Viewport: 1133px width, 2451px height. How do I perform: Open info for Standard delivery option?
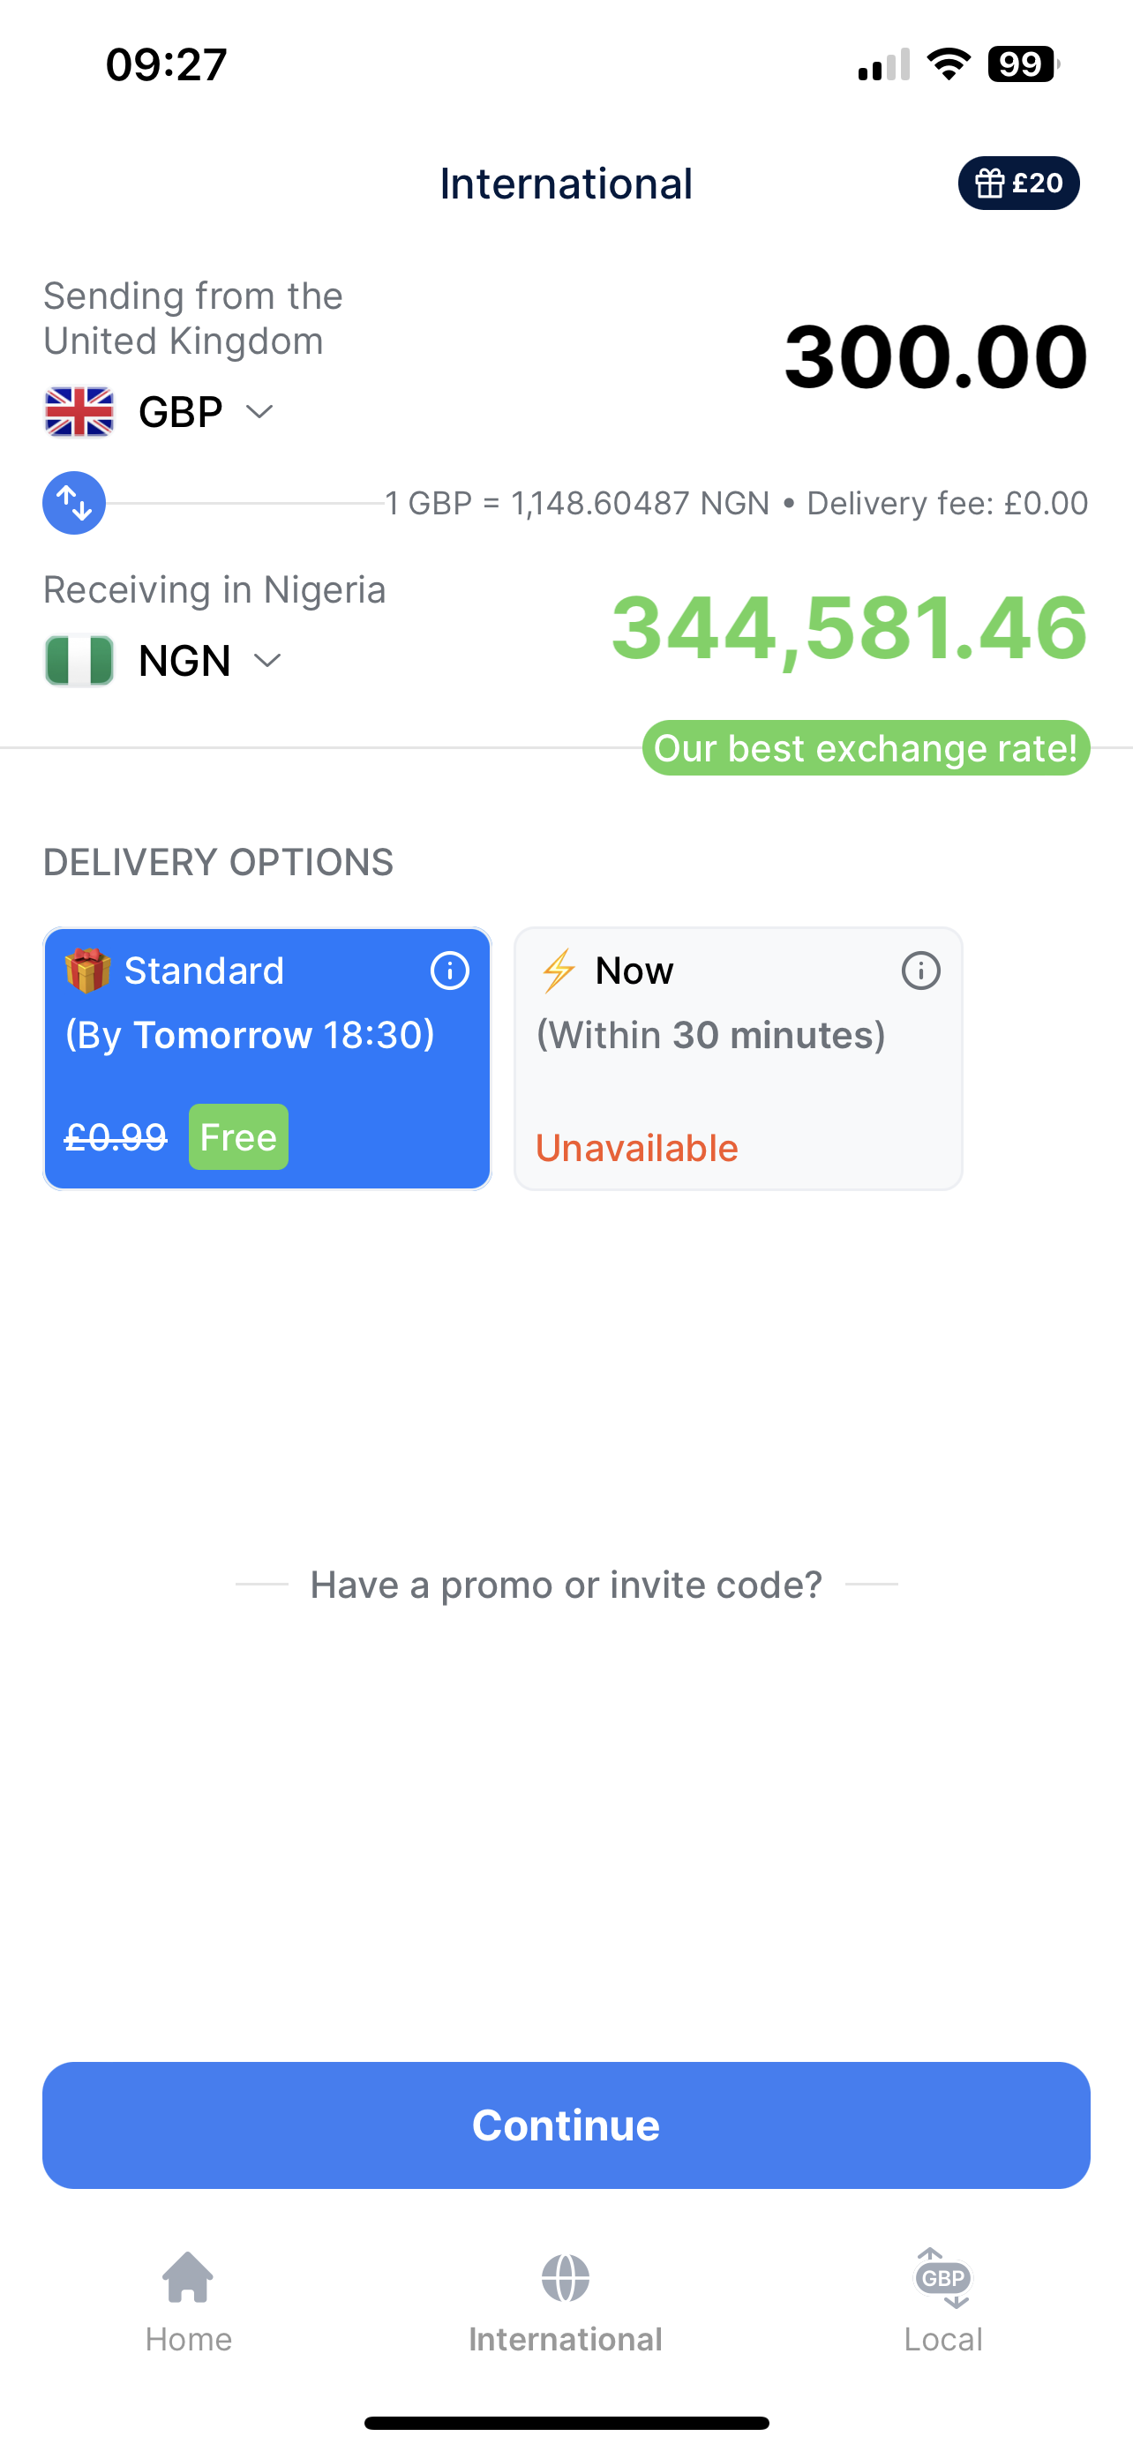click(449, 971)
